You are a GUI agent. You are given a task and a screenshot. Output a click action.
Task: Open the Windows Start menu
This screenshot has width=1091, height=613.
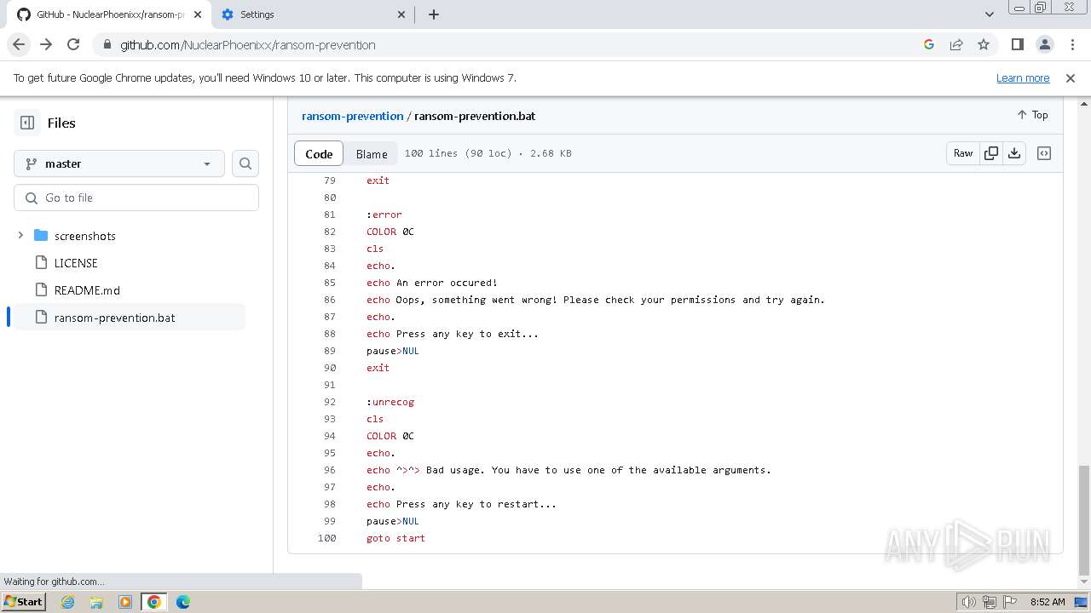[x=23, y=601]
